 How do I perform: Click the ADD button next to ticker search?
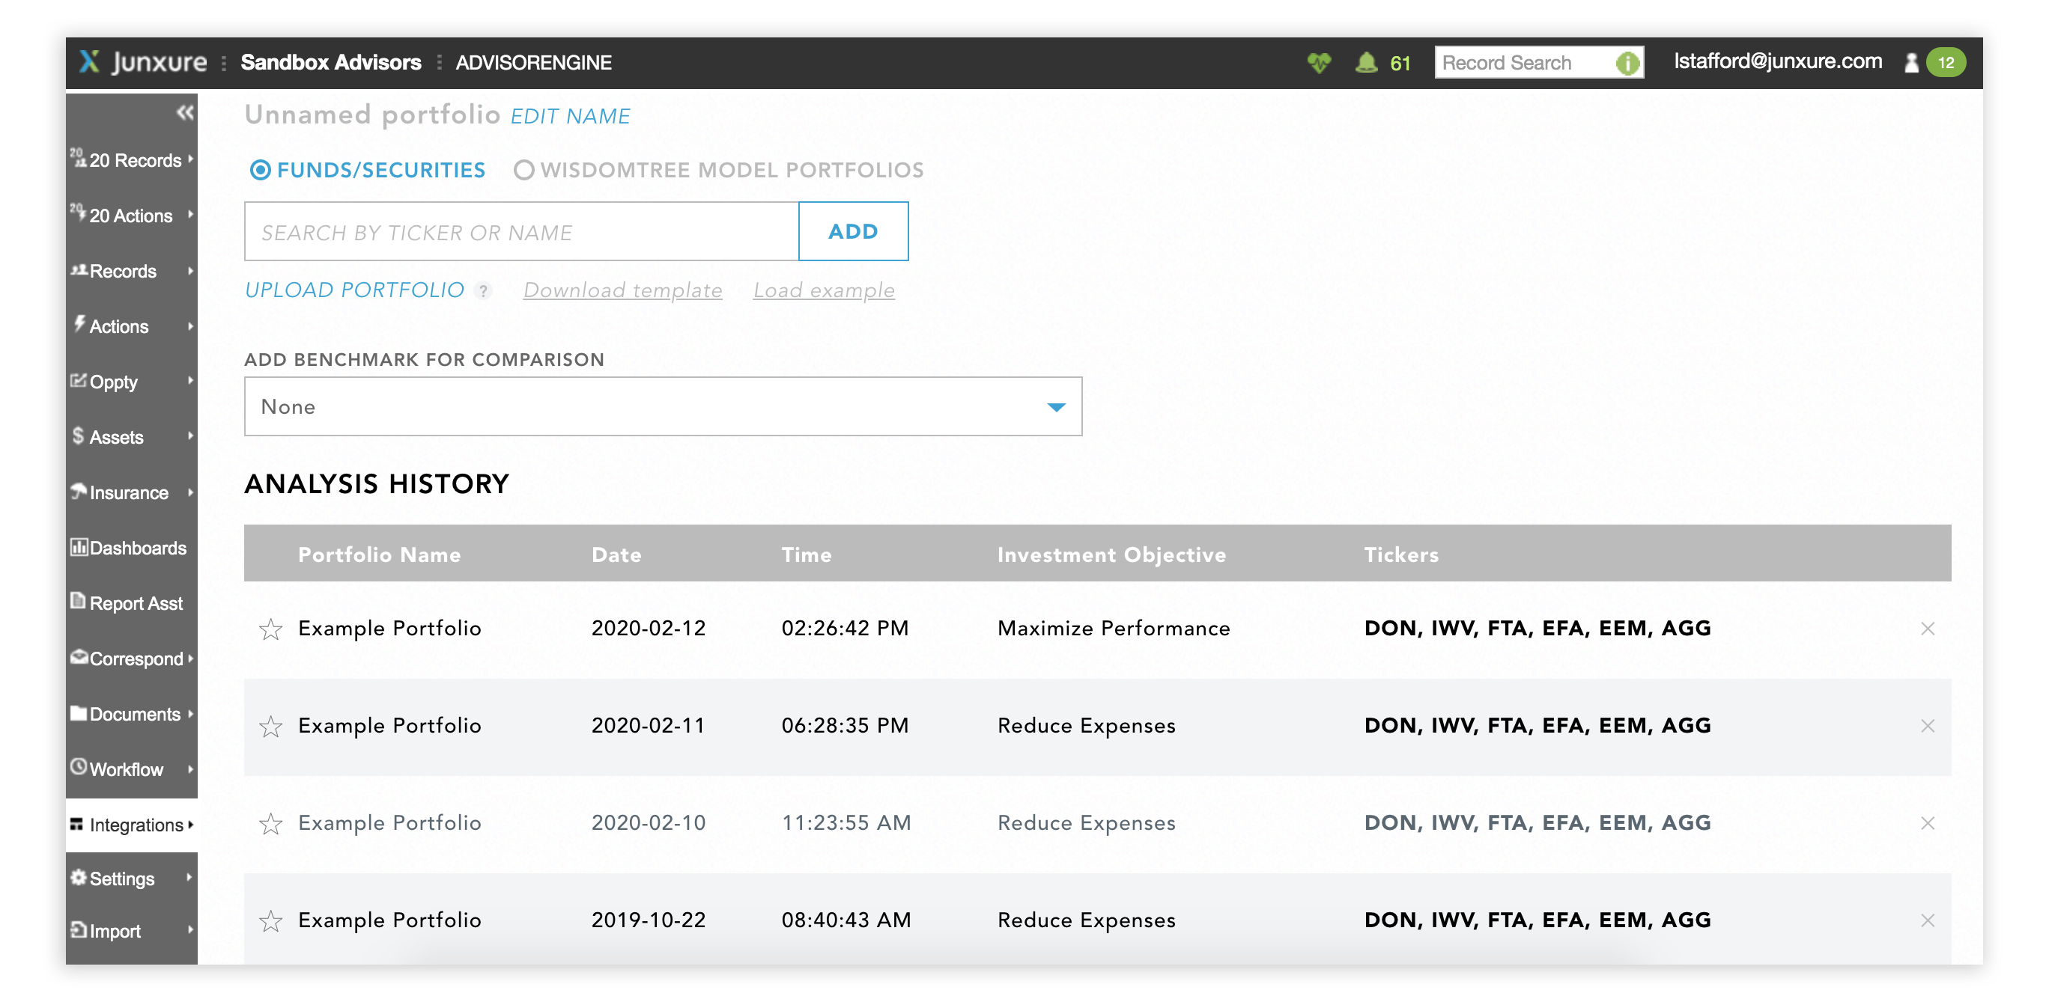point(853,231)
